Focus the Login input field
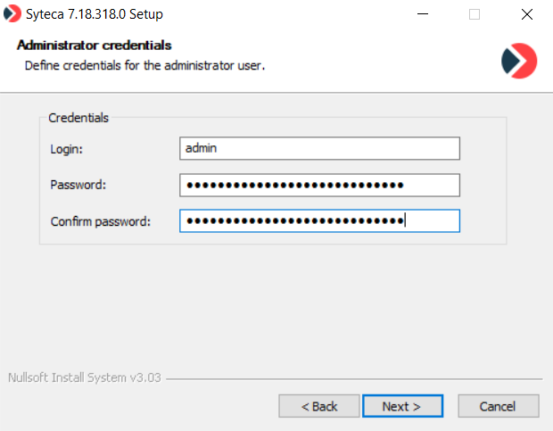 pyautogui.click(x=319, y=148)
